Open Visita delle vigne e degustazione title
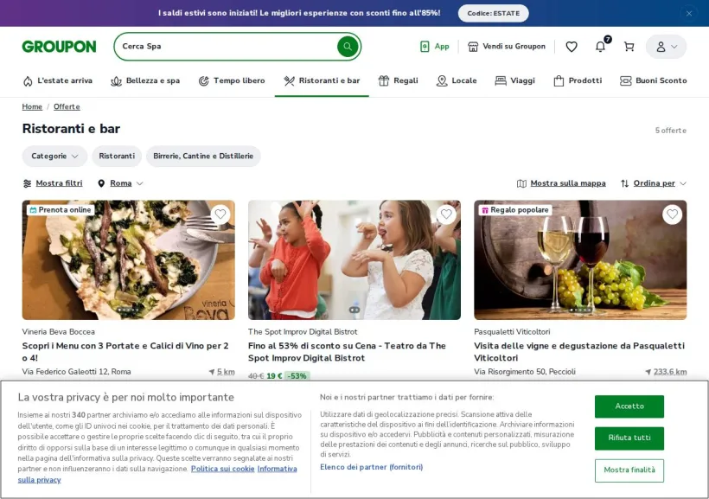This screenshot has height=499, width=709. tap(579, 351)
